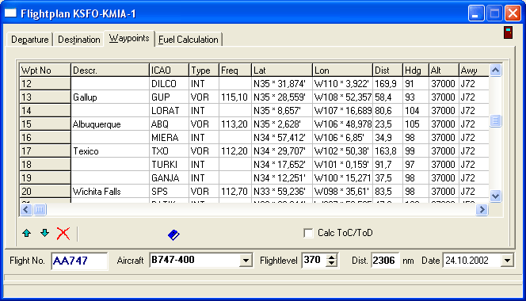The width and height of the screenshot is (526, 301).
Task: Click the LORAT ICAO cell
Action: tap(169, 110)
